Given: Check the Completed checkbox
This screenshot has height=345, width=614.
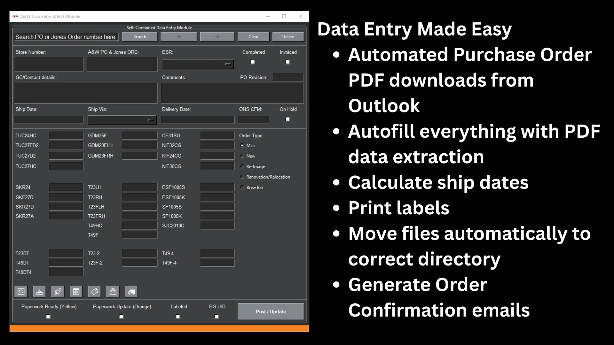Looking at the screenshot, I should [253, 62].
